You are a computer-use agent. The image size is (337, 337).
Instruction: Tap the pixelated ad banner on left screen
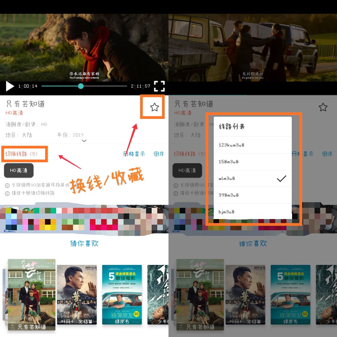pos(84,219)
